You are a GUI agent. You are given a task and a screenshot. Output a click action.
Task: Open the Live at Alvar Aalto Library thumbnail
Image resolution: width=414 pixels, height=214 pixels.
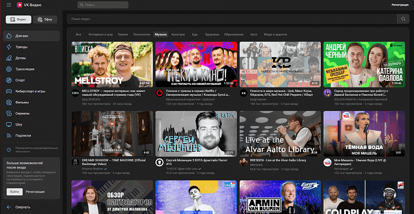(x=280, y=134)
